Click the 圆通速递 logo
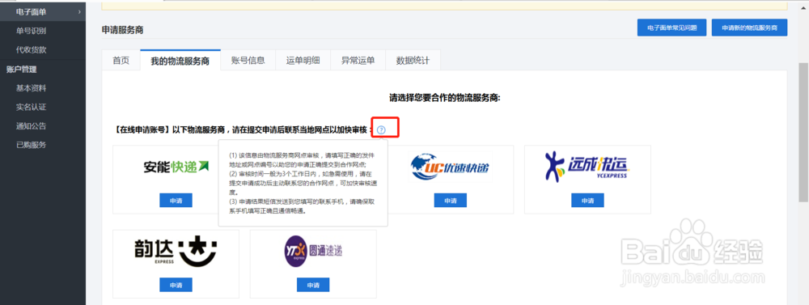Viewport: 809px width, 305px height. [x=314, y=252]
